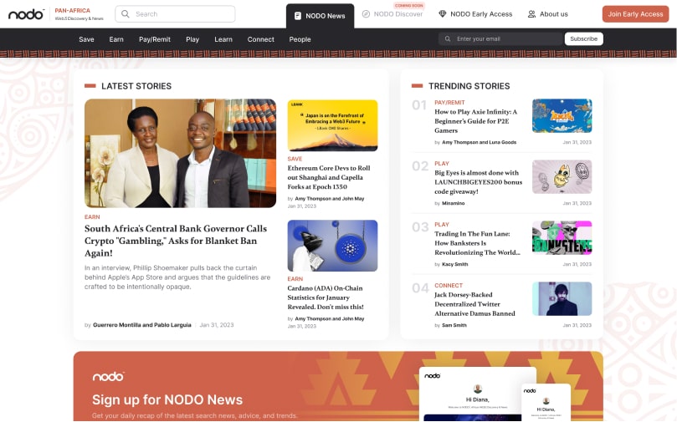Click the magnifier icon in the email field
677x422 pixels.
(x=448, y=39)
